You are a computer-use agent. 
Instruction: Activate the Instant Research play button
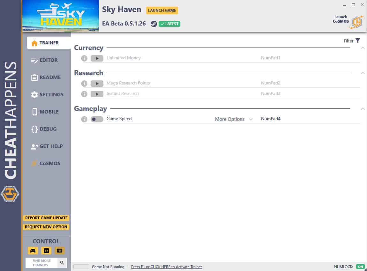(97, 94)
